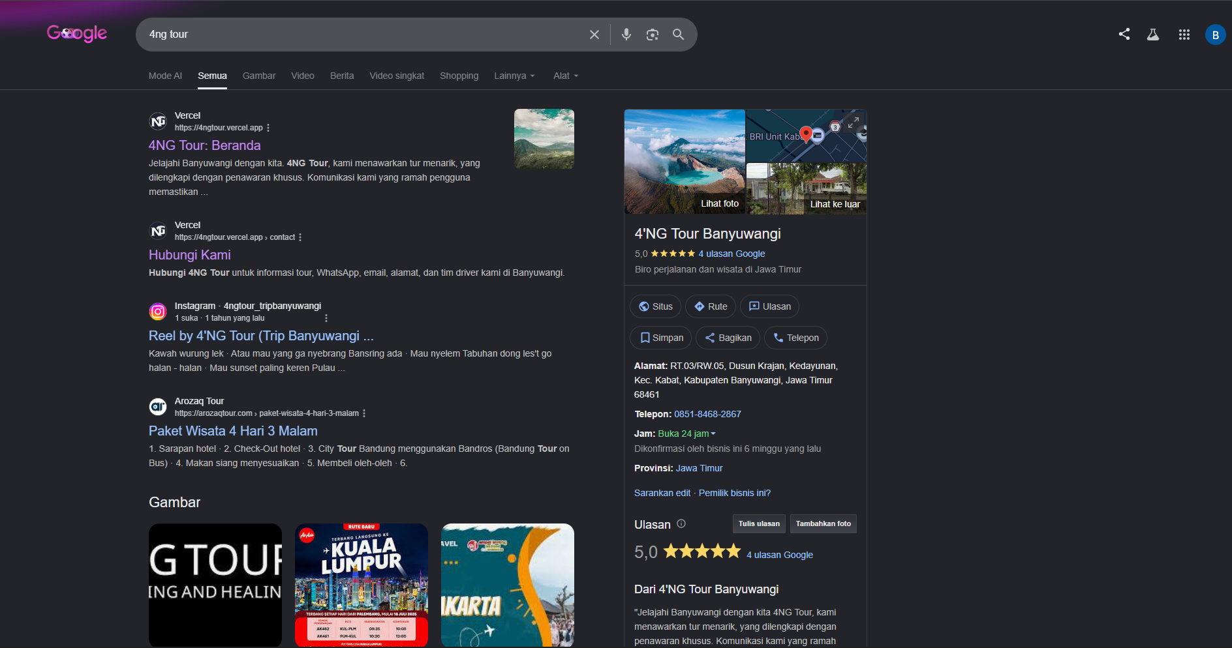Open the Google apps grid
The width and height of the screenshot is (1232, 648).
[1184, 35]
